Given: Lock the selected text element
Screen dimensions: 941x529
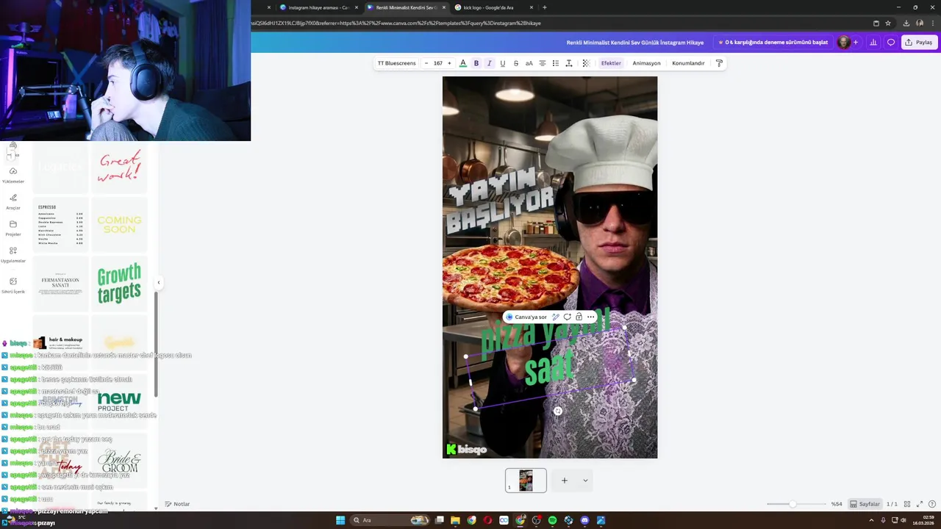Looking at the screenshot, I should tap(579, 317).
